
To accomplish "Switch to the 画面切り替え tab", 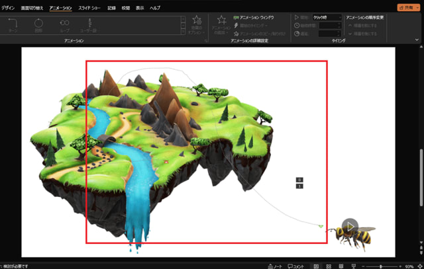I will click(33, 7).
